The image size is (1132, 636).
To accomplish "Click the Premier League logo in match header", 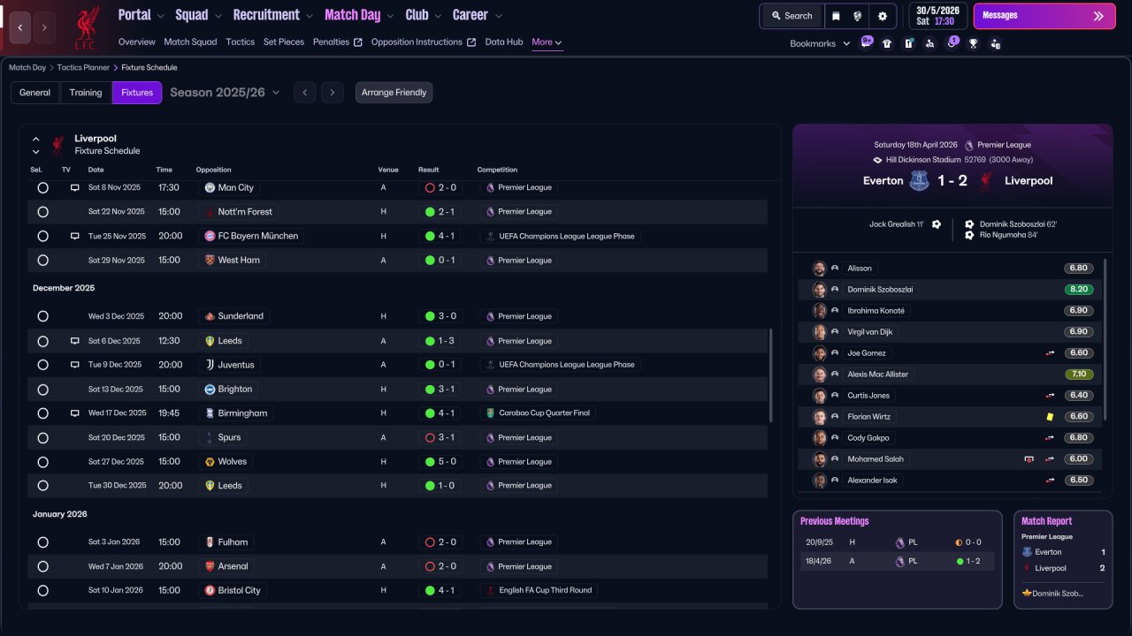I will pyautogui.click(x=969, y=145).
